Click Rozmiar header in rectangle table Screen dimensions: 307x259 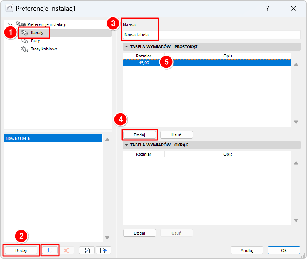144,56
